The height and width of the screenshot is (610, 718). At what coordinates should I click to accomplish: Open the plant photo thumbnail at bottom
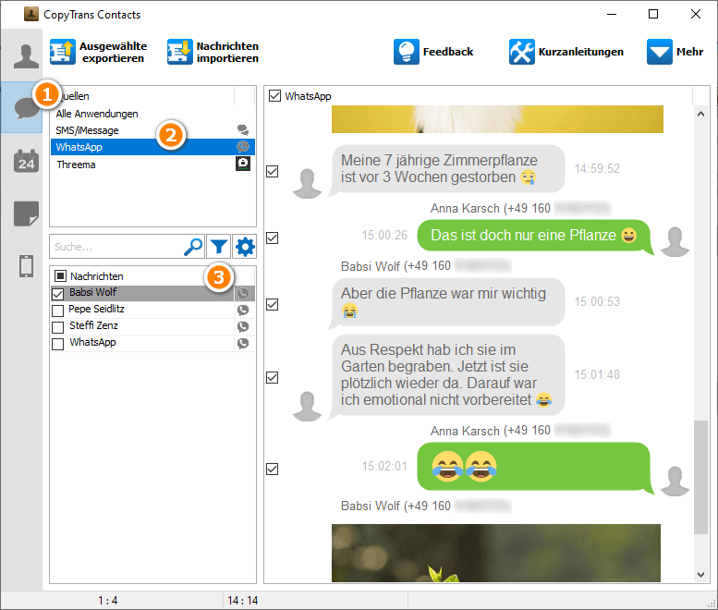point(496,554)
